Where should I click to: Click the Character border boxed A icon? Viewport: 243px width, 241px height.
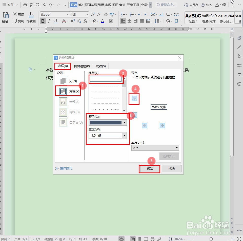click(111, 21)
